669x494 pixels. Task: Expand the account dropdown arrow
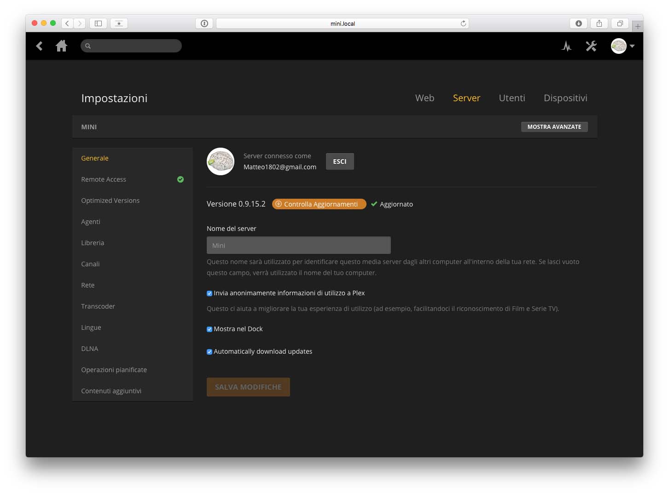pos(632,46)
